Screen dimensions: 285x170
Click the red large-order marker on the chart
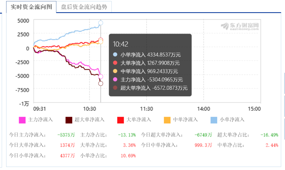point(101,40)
